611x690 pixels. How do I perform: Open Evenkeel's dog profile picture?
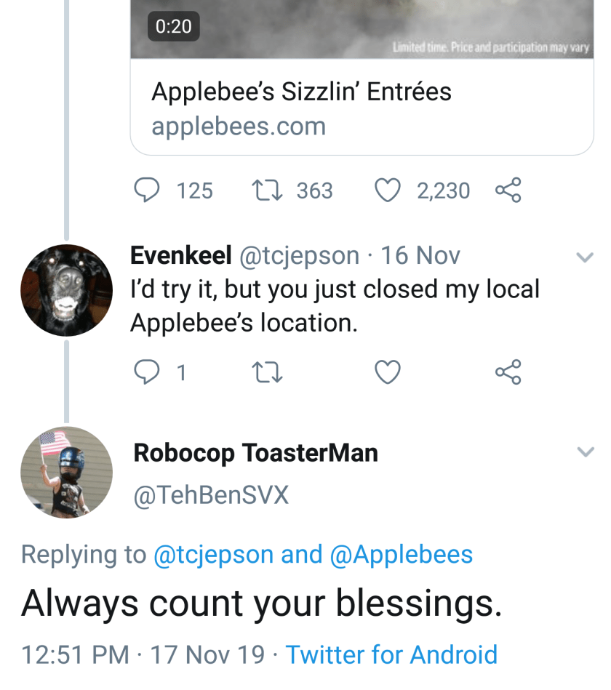click(x=66, y=290)
